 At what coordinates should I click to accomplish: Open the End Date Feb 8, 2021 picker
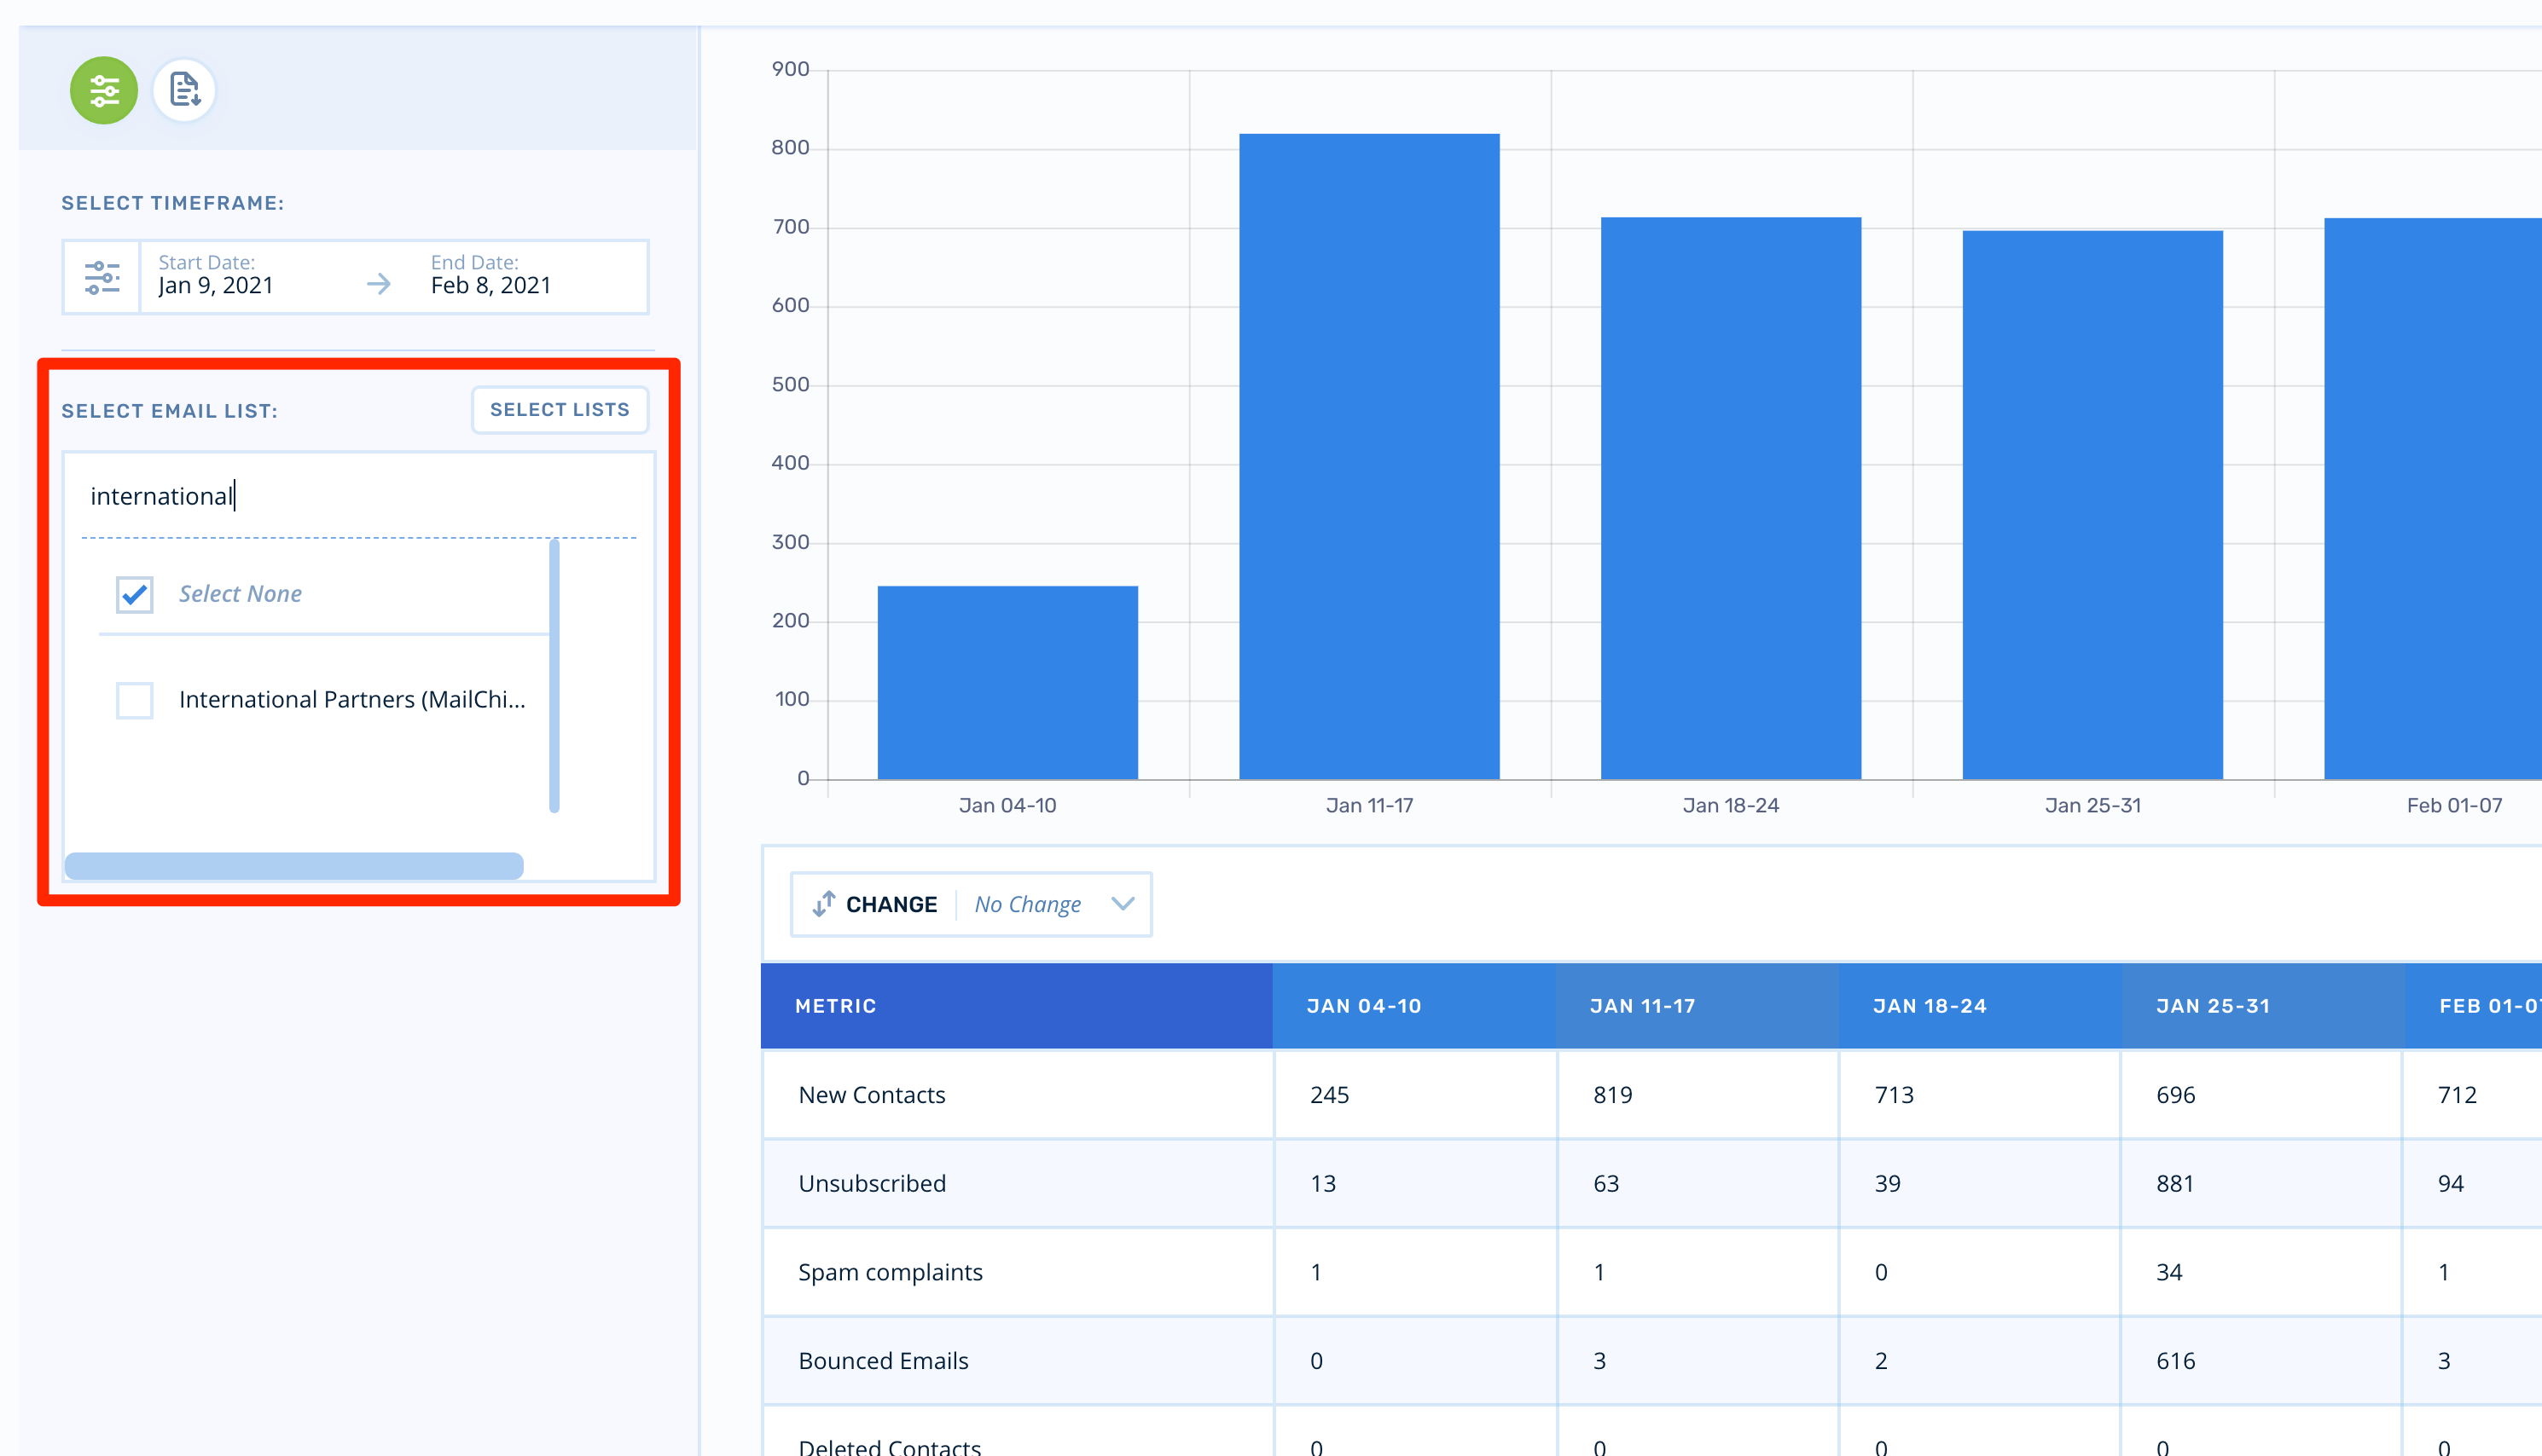coord(490,276)
